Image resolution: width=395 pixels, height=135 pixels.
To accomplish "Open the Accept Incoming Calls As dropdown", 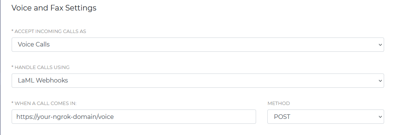I will [198, 45].
